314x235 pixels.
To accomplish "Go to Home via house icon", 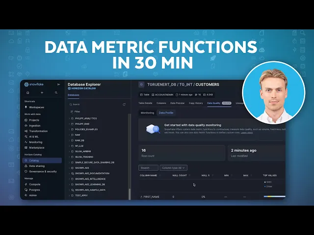I will (x=28, y=93).
